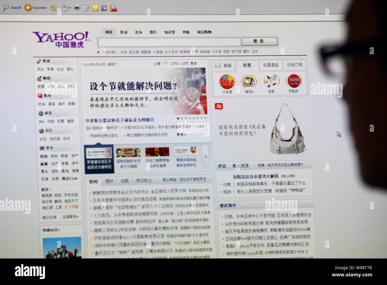Select thumbnail 学者建议将孔子诞辰设为尊师日
The image size is (387, 285).
(x=99, y=159)
